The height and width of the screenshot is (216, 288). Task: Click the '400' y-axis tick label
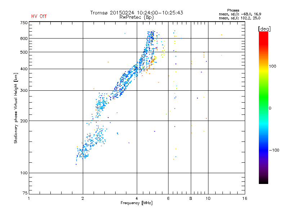[24, 69]
